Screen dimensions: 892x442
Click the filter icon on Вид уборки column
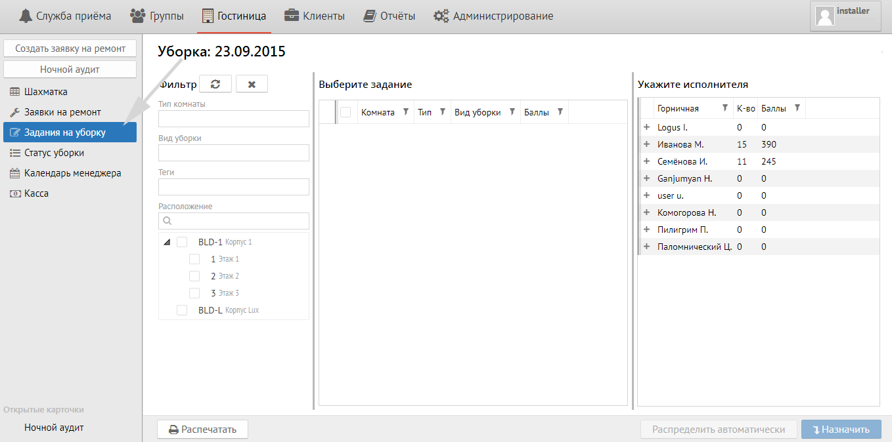[512, 112]
